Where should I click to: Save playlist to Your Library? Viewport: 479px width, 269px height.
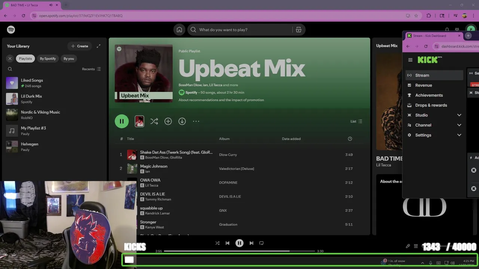click(168, 121)
